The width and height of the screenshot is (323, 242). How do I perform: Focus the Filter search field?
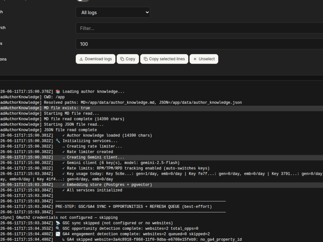click(x=199, y=28)
